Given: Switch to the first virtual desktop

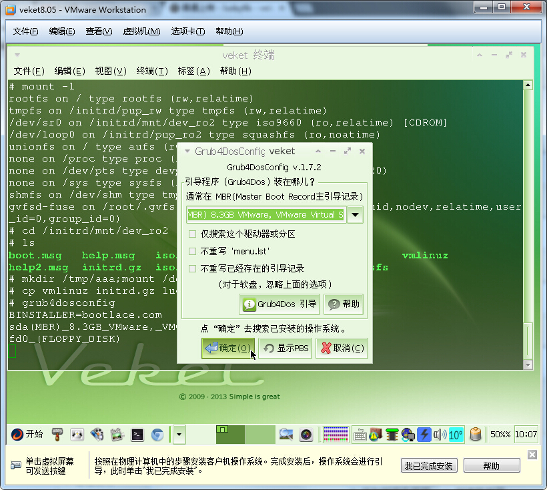Looking at the screenshot, I should click(231, 435).
